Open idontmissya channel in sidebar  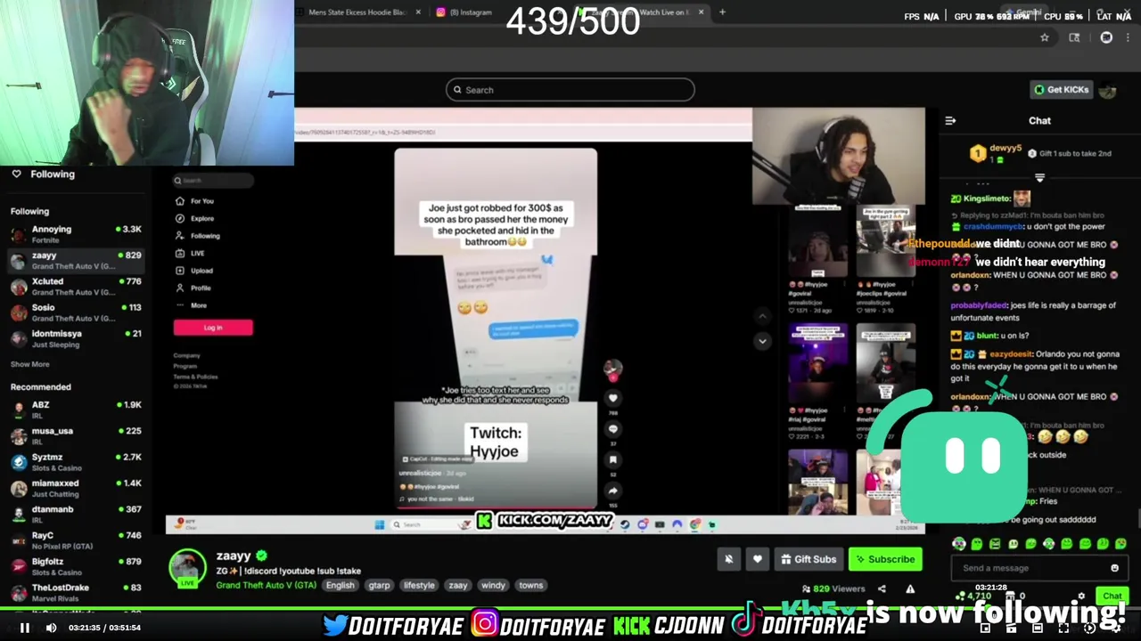coord(77,338)
